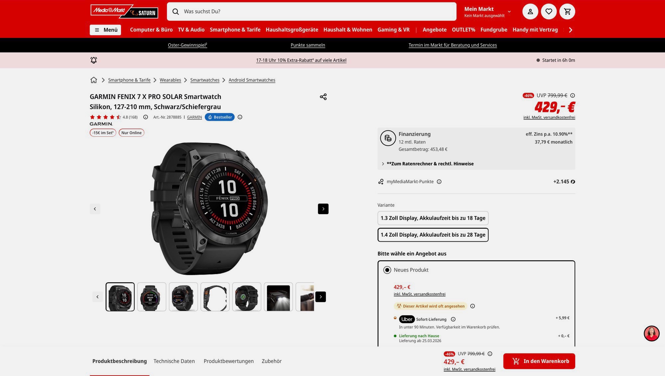Click the notification bell icon
This screenshot has height=376, width=665.
point(94,60)
